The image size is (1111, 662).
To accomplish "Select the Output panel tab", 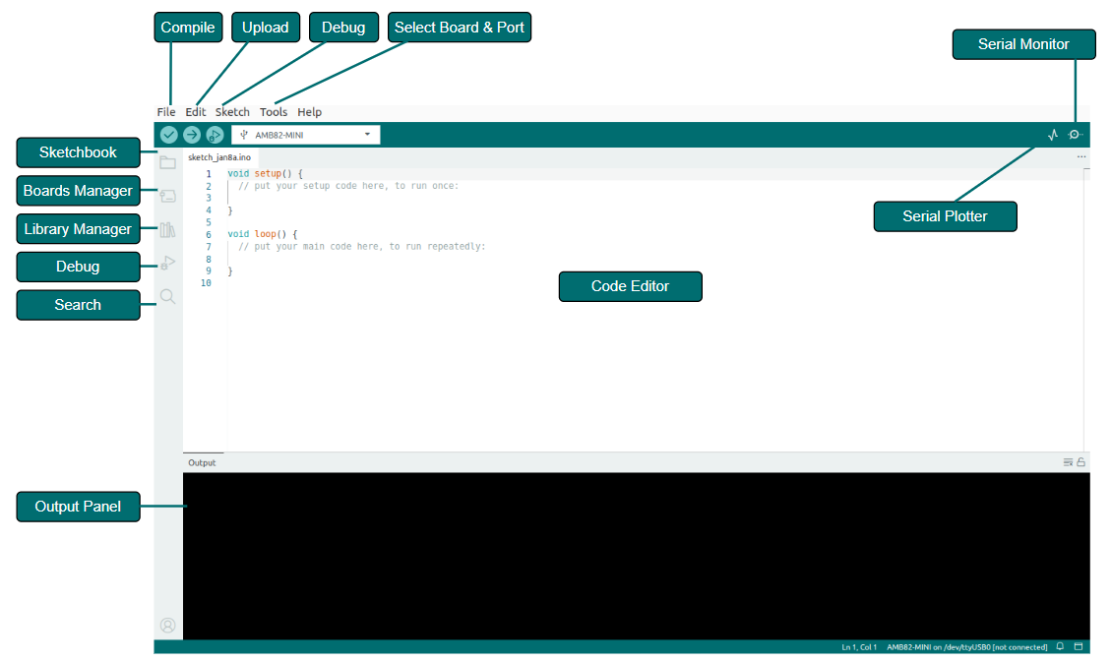I will coord(202,462).
